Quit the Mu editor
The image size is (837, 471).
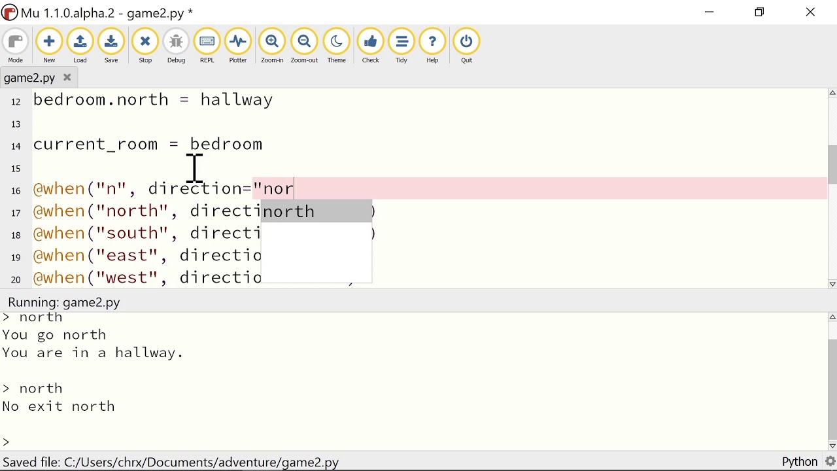[x=468, y=46]
